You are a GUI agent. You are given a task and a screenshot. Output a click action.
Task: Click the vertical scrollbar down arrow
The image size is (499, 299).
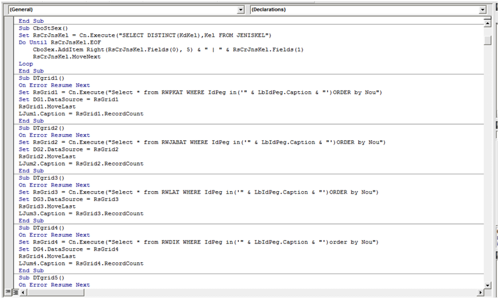click(488, 285)
